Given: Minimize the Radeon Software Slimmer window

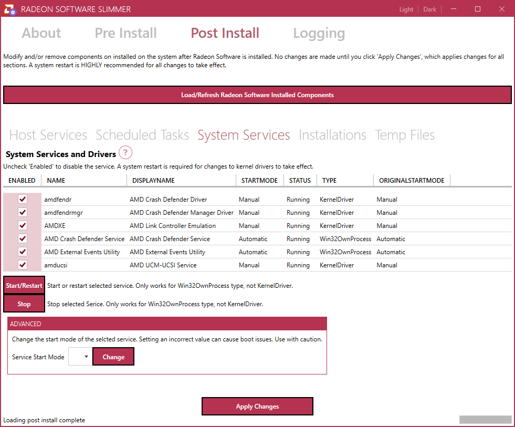Looking at the screenshot, I should point(454,9).
